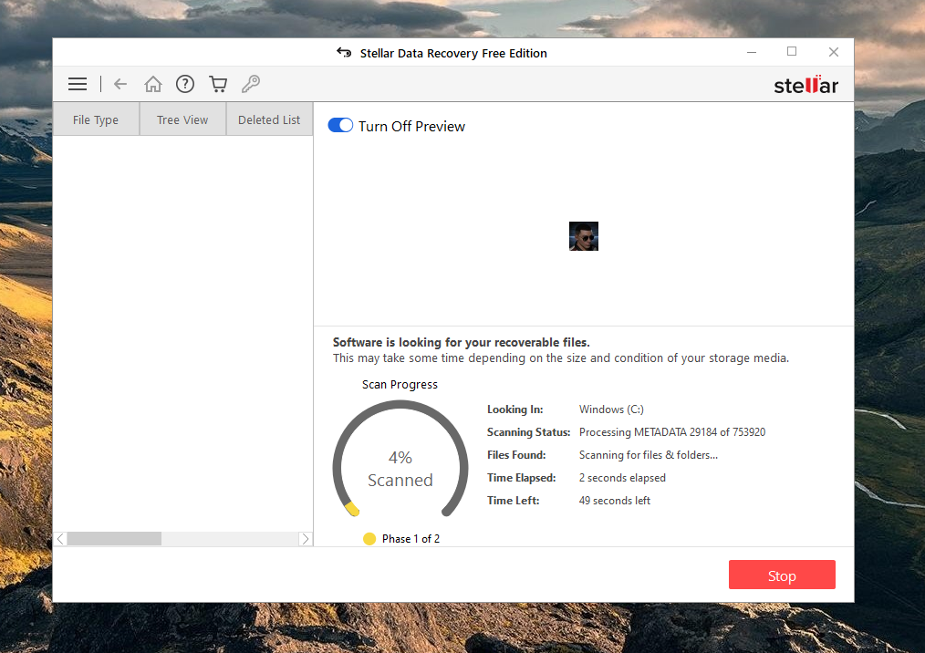This screenshot has height=653, width=925.
Task: Click 'Phase 1 of 2' label
Action: 411,539
